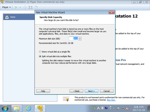Click the network tray icon
Image resolution: width=150 pixels, height=112 pixels.
tap(123, 108)
